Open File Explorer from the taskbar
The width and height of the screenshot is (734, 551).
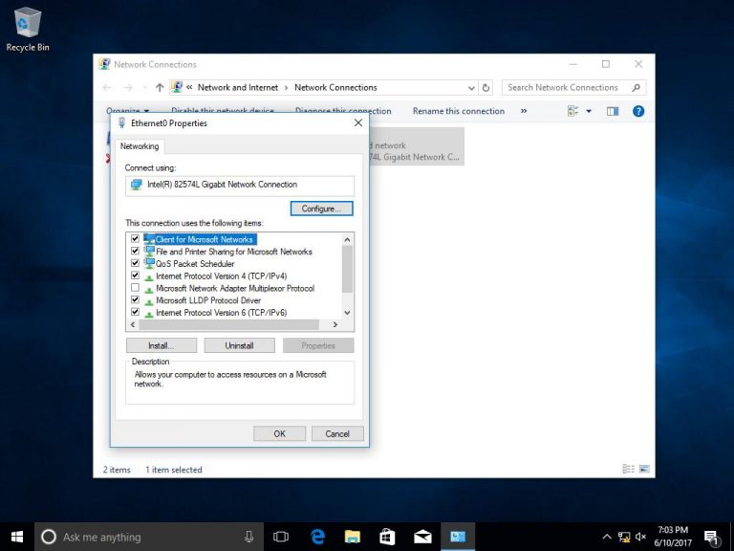click(x=353, y=537)
